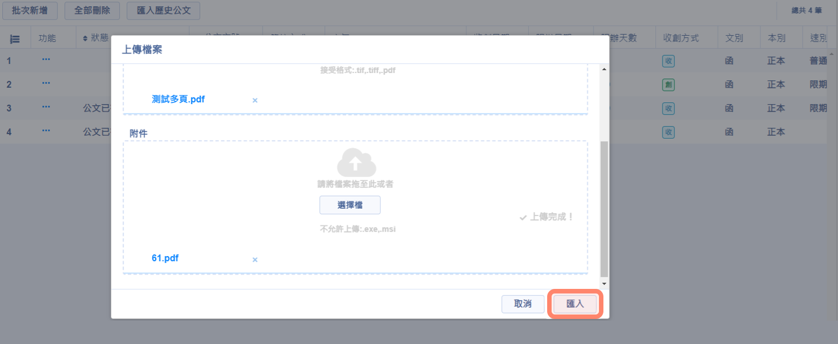Click the 創 badge in row 2
Image resolution: width=838 pixels, height=344 pixels.
pyautogui.click(x=668, y=85)
